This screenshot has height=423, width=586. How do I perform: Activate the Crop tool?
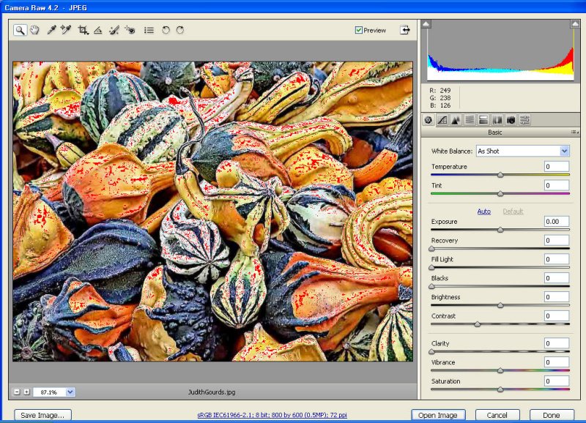83,30
